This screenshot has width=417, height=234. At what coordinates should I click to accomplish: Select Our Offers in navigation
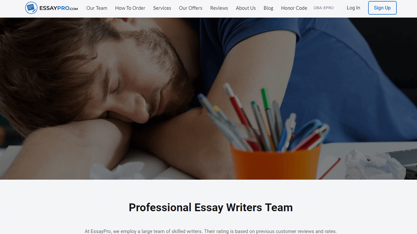tap(190, 8)
